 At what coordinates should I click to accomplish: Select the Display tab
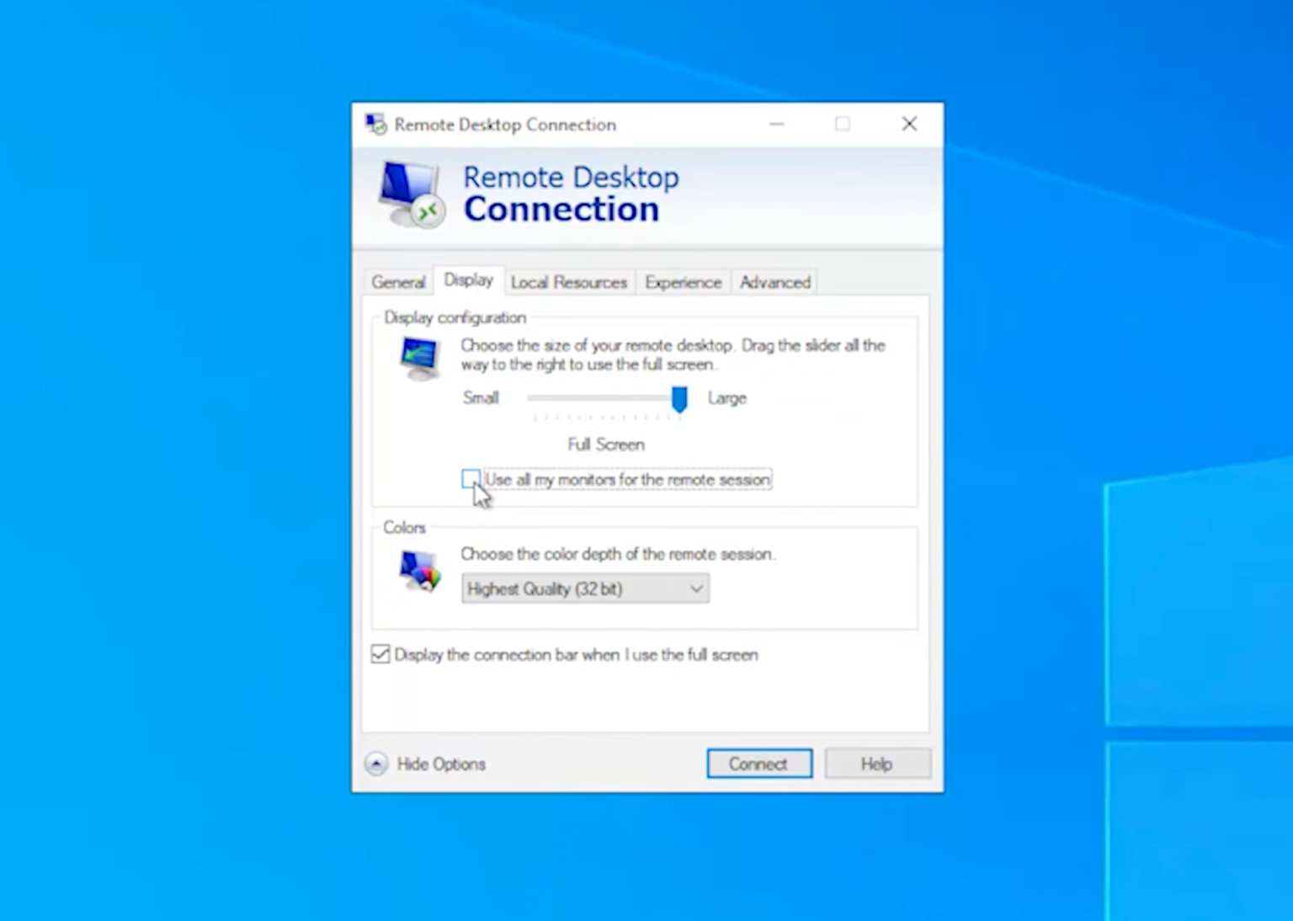[468, 280]
